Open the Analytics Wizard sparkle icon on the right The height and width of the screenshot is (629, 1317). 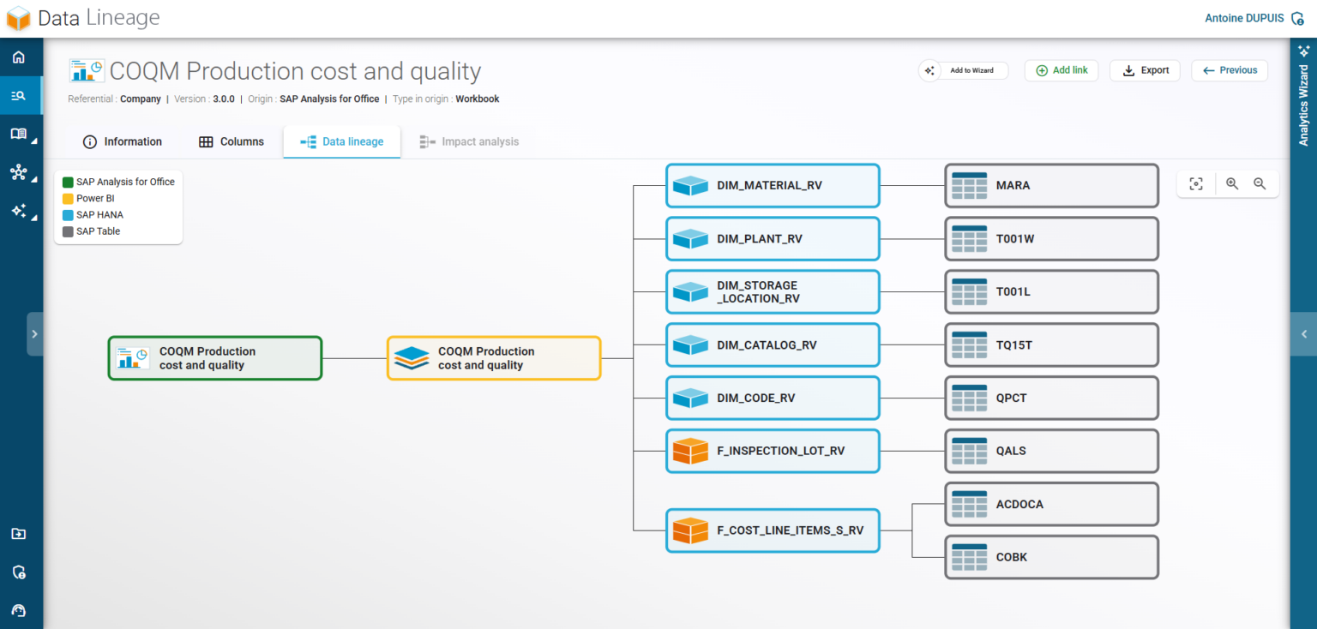(1304, 53)
